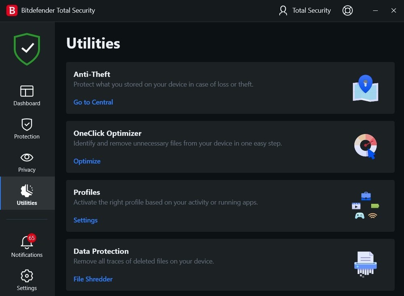
Task: Open Go to Central for Anti-Theft
Action: [x=93, y=102]
